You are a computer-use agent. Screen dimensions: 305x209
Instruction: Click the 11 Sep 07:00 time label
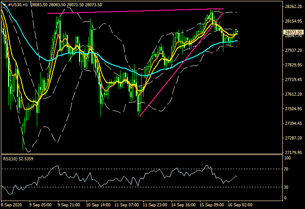pos(128,205)
